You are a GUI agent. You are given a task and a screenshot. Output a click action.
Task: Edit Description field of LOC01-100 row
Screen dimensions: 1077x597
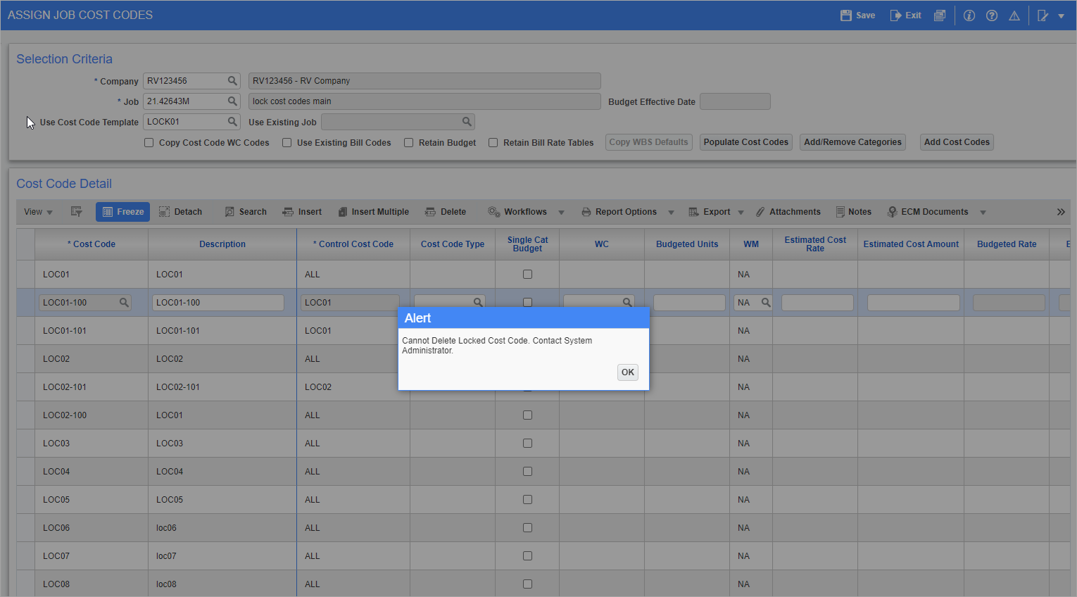[218, 303]
